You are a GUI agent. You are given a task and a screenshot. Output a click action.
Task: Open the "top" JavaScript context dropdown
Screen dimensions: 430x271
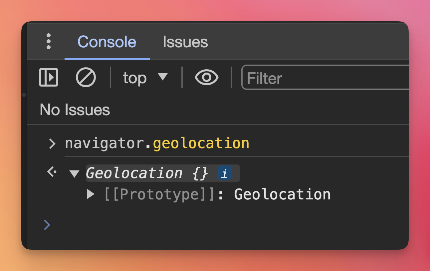[x=145, y=78]
